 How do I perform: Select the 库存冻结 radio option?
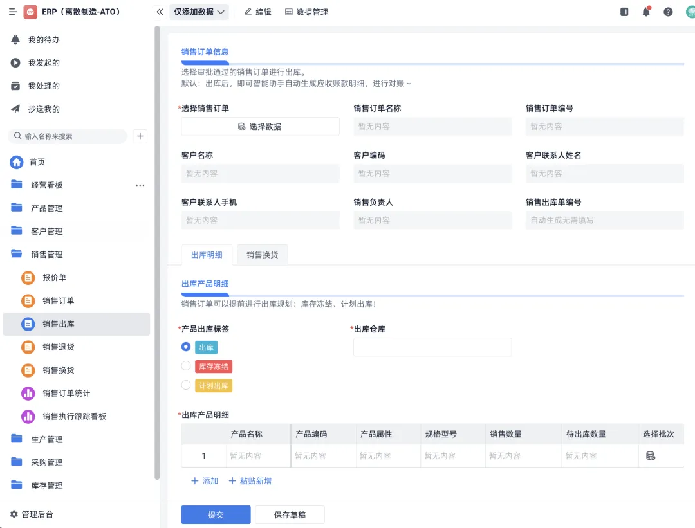click(x=186, y=366)
